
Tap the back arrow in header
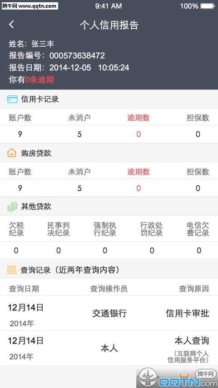pyautogui.click(x=11, y=25)
